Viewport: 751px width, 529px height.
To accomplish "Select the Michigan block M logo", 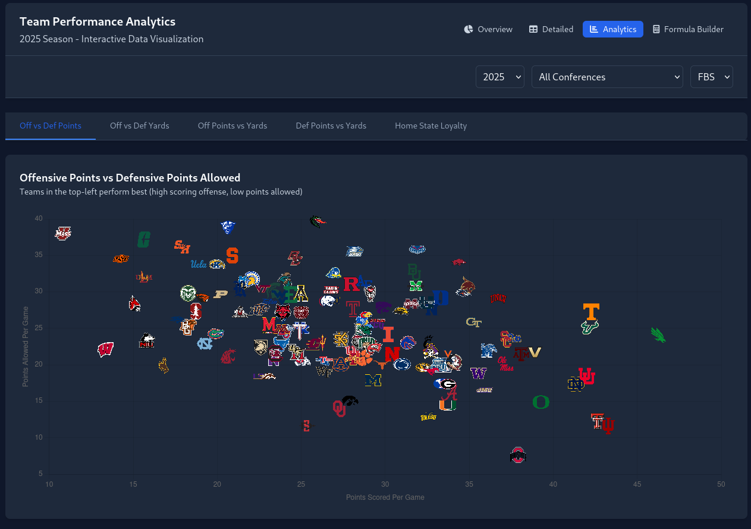I will point(373,380).
